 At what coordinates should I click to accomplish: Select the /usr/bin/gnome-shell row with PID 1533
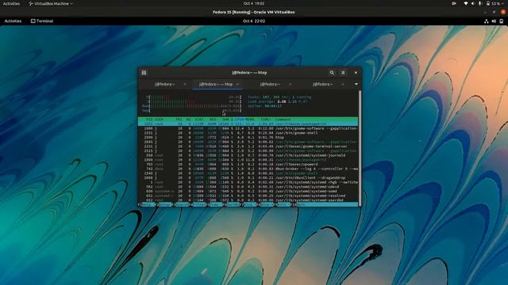click(248, 133)
